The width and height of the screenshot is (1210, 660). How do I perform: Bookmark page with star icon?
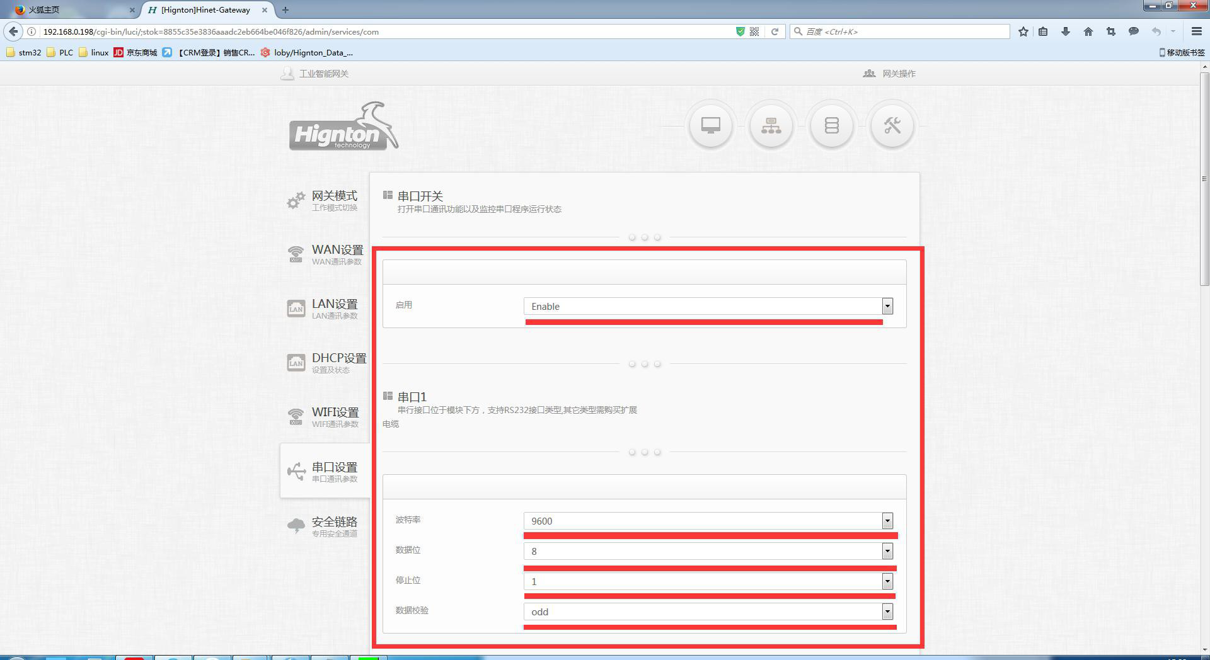(1023, 31)
